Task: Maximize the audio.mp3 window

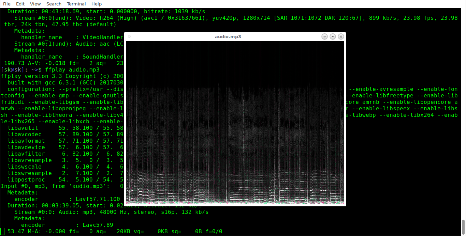Action: 333,36
